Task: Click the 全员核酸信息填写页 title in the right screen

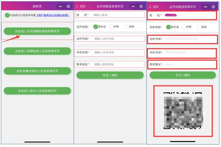Action: click(183, 7)
